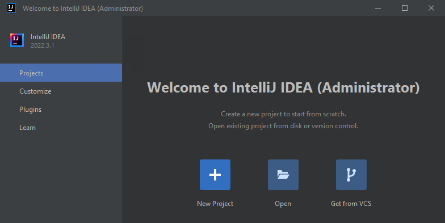The width and height of the screenshot is (445, 223).
Task: Click the New Project plus icon
Action: pyautogui.click(x=215, y=175)
